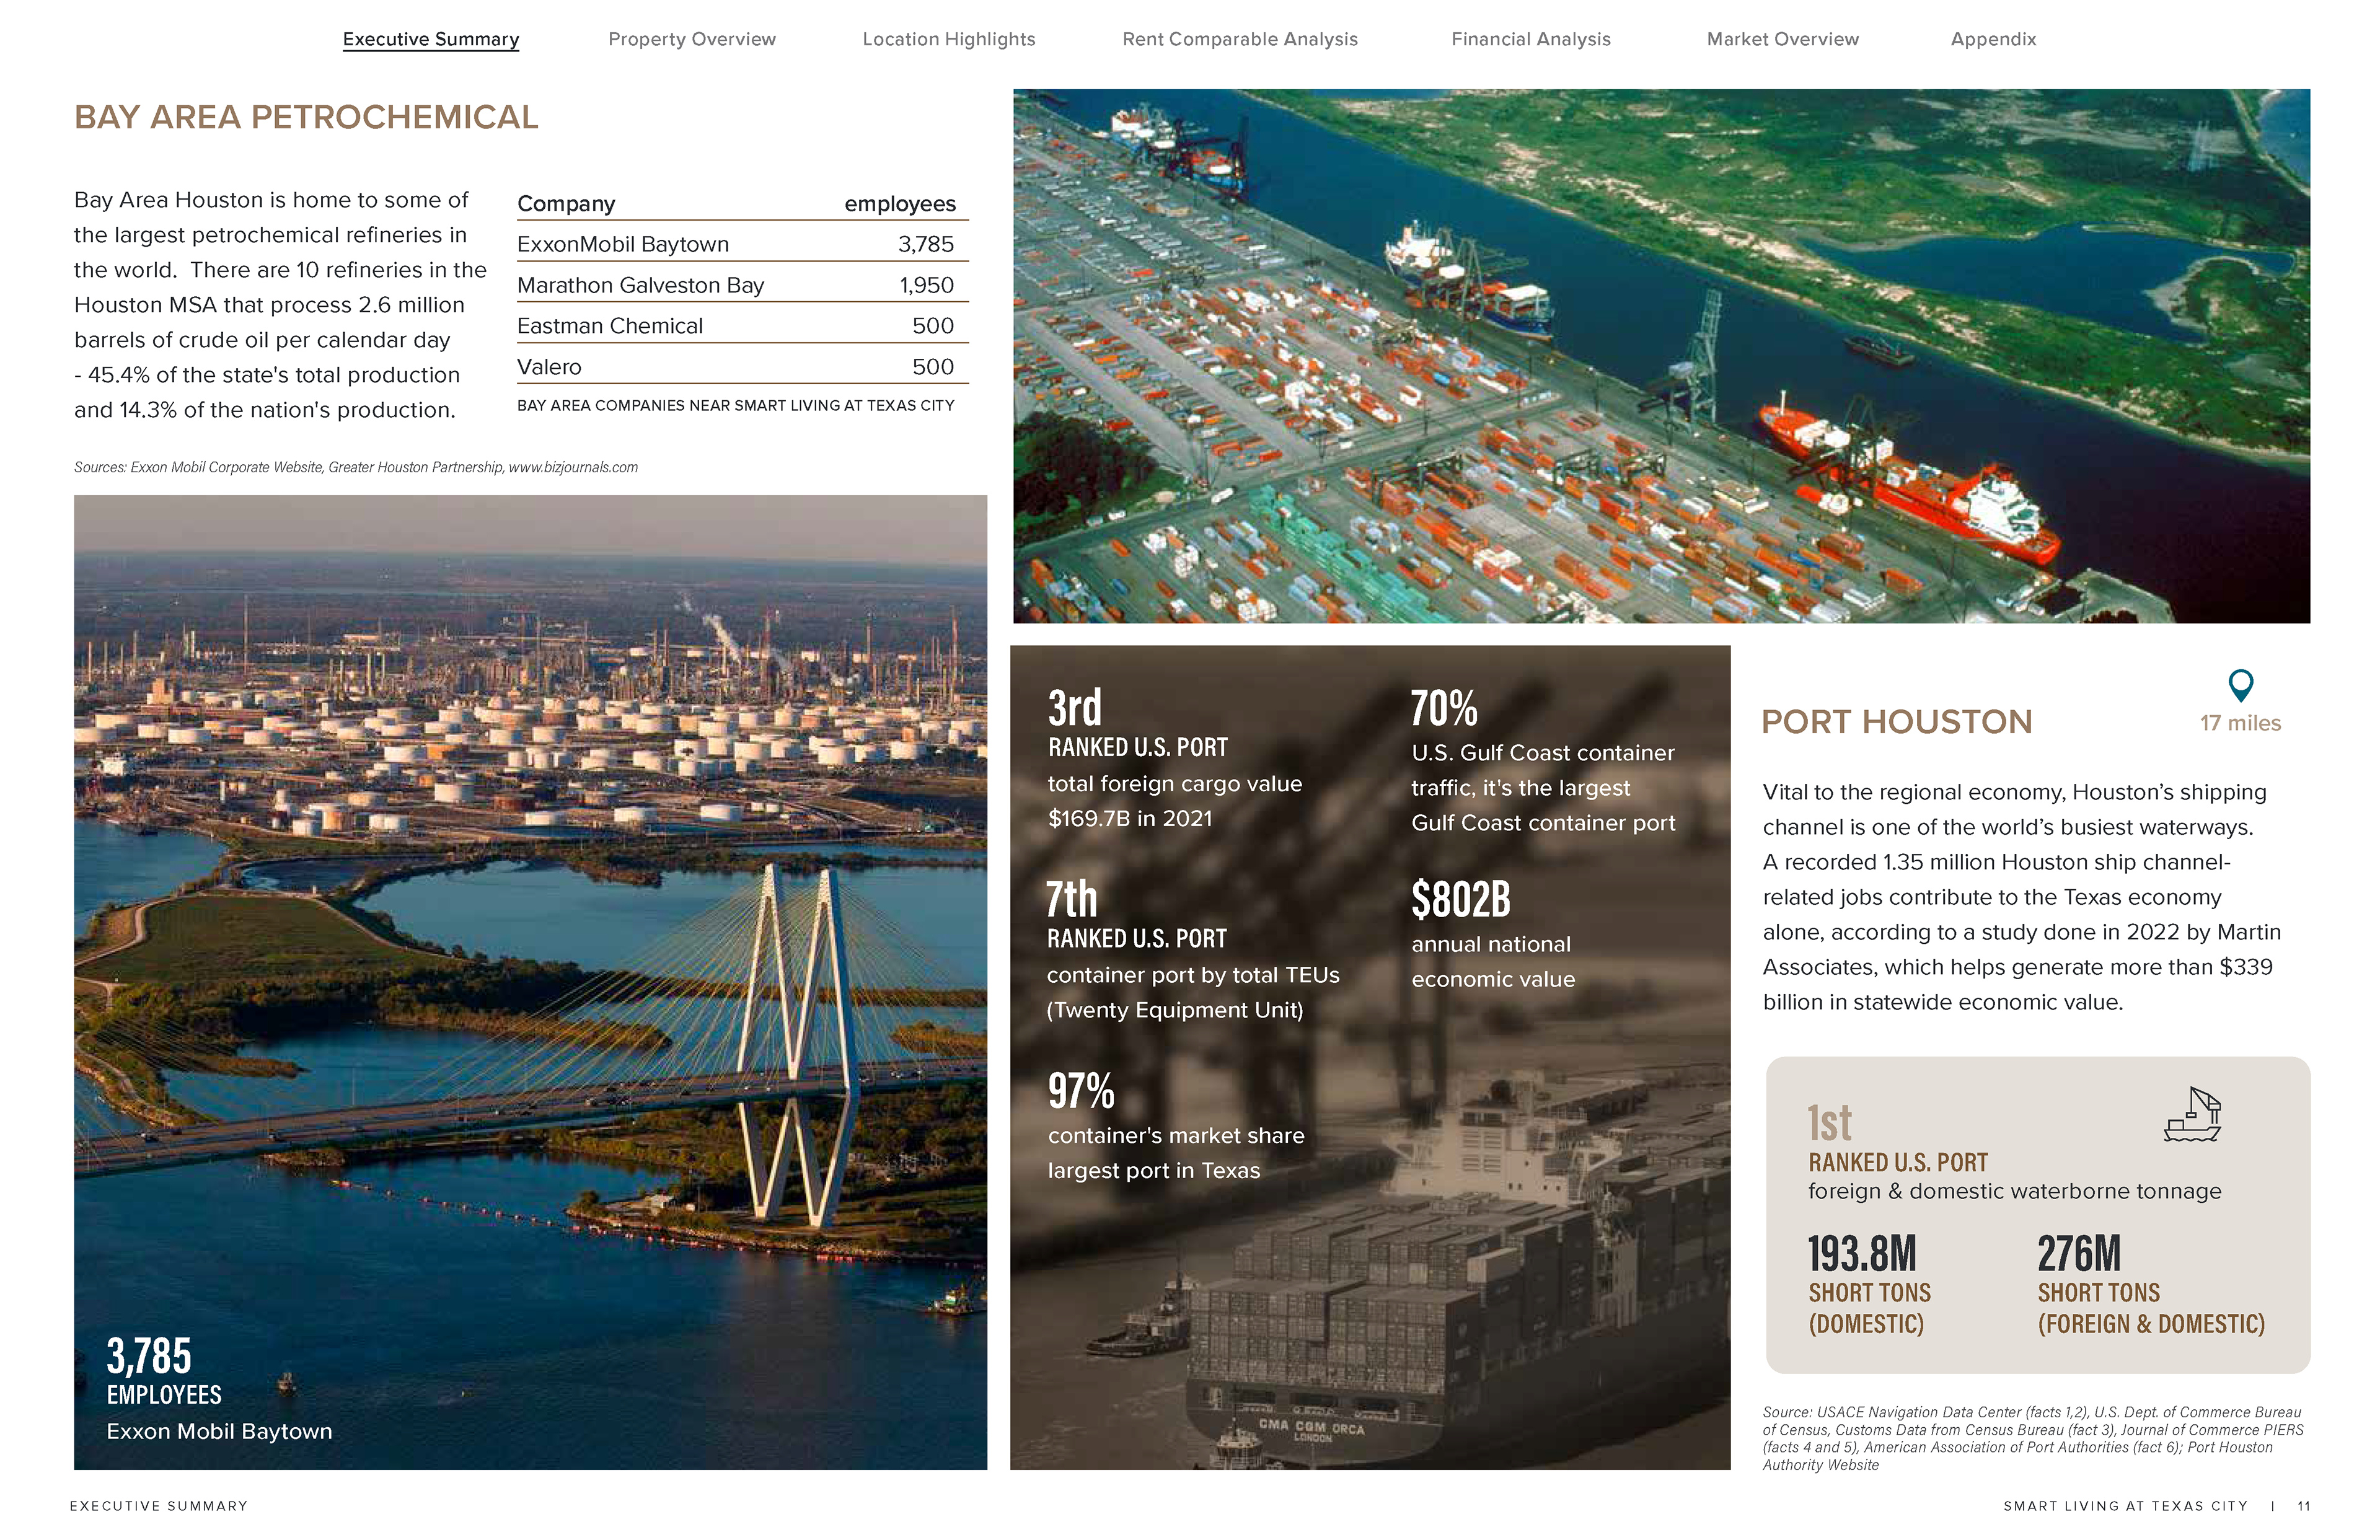This screenshot has width=2380, height=1540.
Task: Navigate to the Market Overview tab
Action: click(1783, 39)
